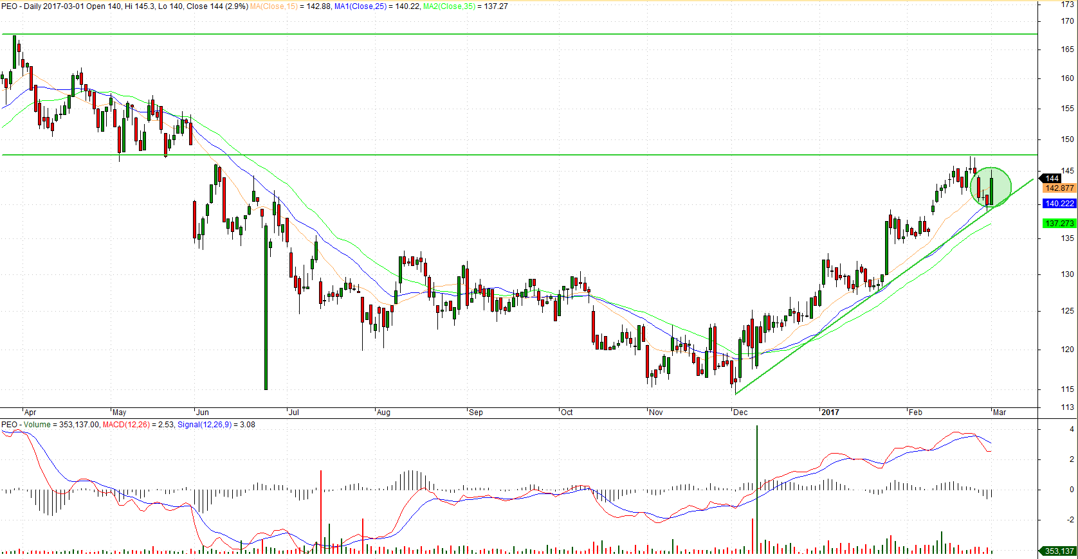This screenshot has width=1078, height=559.
Task: Click the tall red volume spike in July
Action: click(320, 511)
